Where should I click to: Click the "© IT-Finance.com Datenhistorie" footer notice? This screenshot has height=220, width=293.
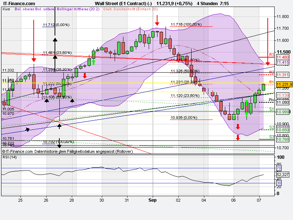point(68,151)
